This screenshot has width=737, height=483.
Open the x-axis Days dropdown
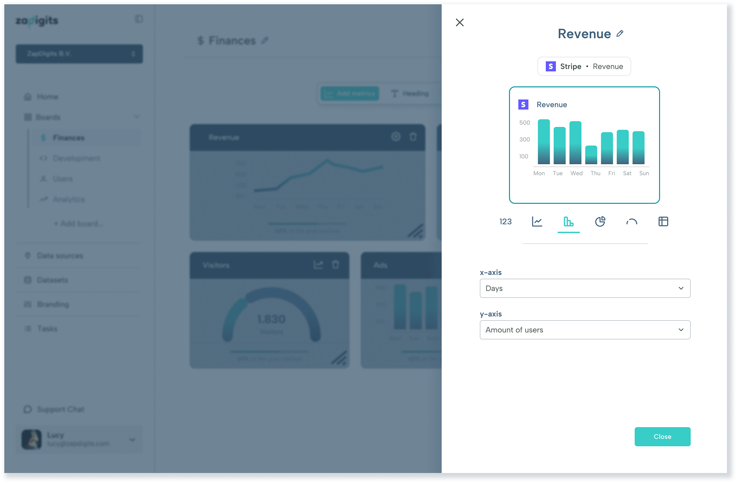pyautogui.click(x=585, y=288)
